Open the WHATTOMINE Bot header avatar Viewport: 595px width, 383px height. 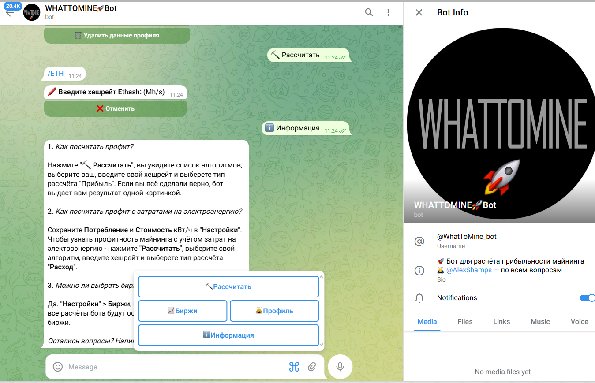32,12
